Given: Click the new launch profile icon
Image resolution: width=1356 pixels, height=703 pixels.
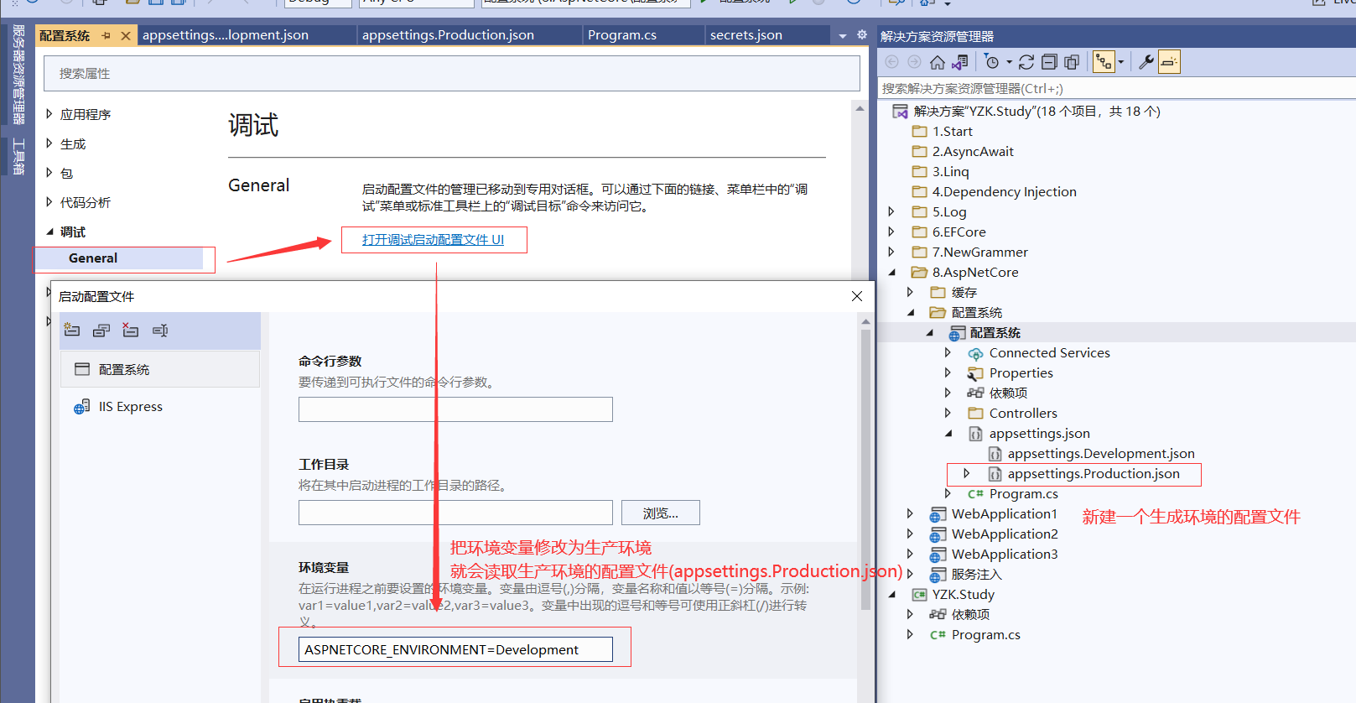Looking at the screenshot, I should coord(72,331).
